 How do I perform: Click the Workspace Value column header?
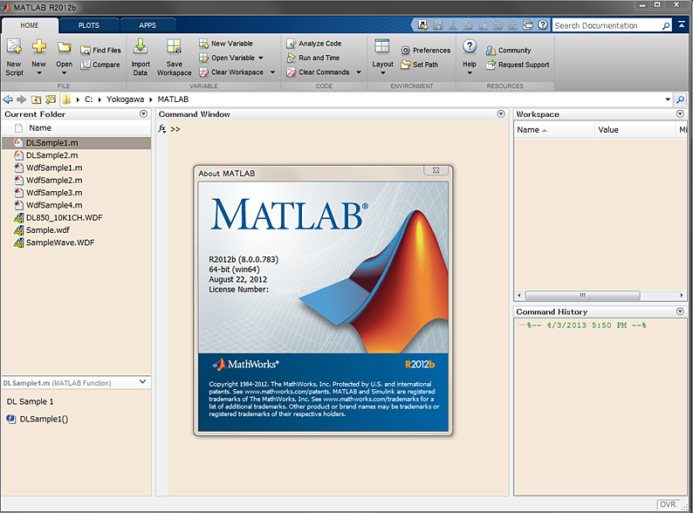[x=635, y=130]
